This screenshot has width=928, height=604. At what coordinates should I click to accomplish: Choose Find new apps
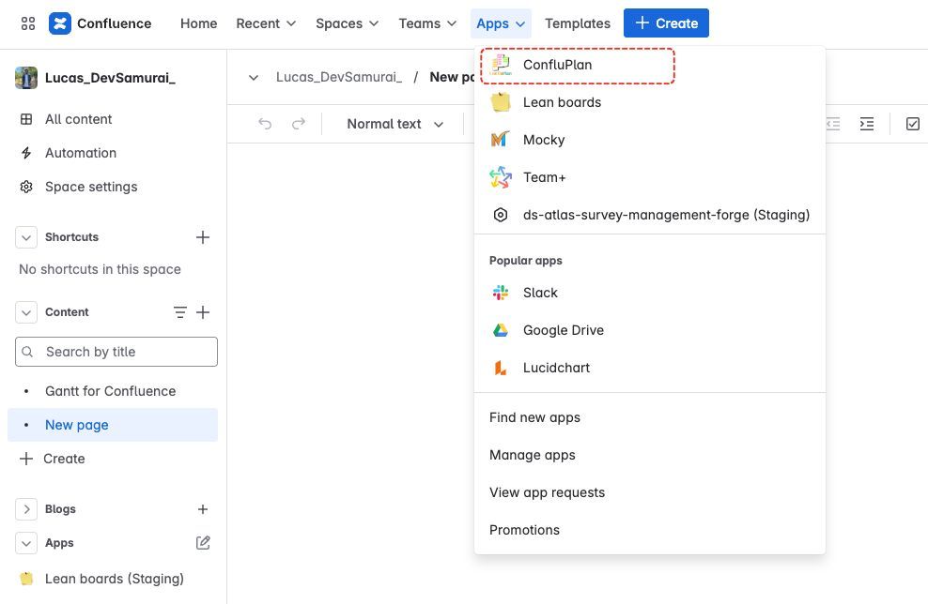pos(650,417)
